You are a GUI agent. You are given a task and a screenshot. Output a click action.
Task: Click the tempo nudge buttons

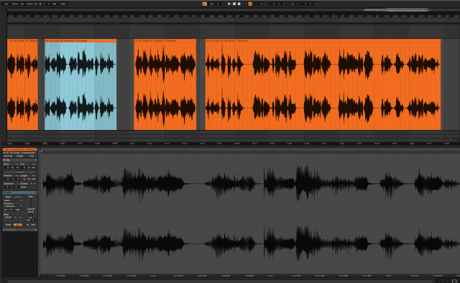click(37, 4)
